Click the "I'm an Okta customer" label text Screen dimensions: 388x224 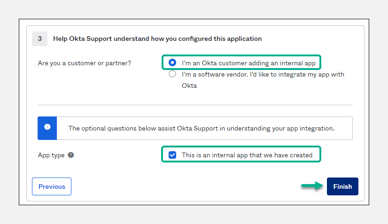coord(248,62)
